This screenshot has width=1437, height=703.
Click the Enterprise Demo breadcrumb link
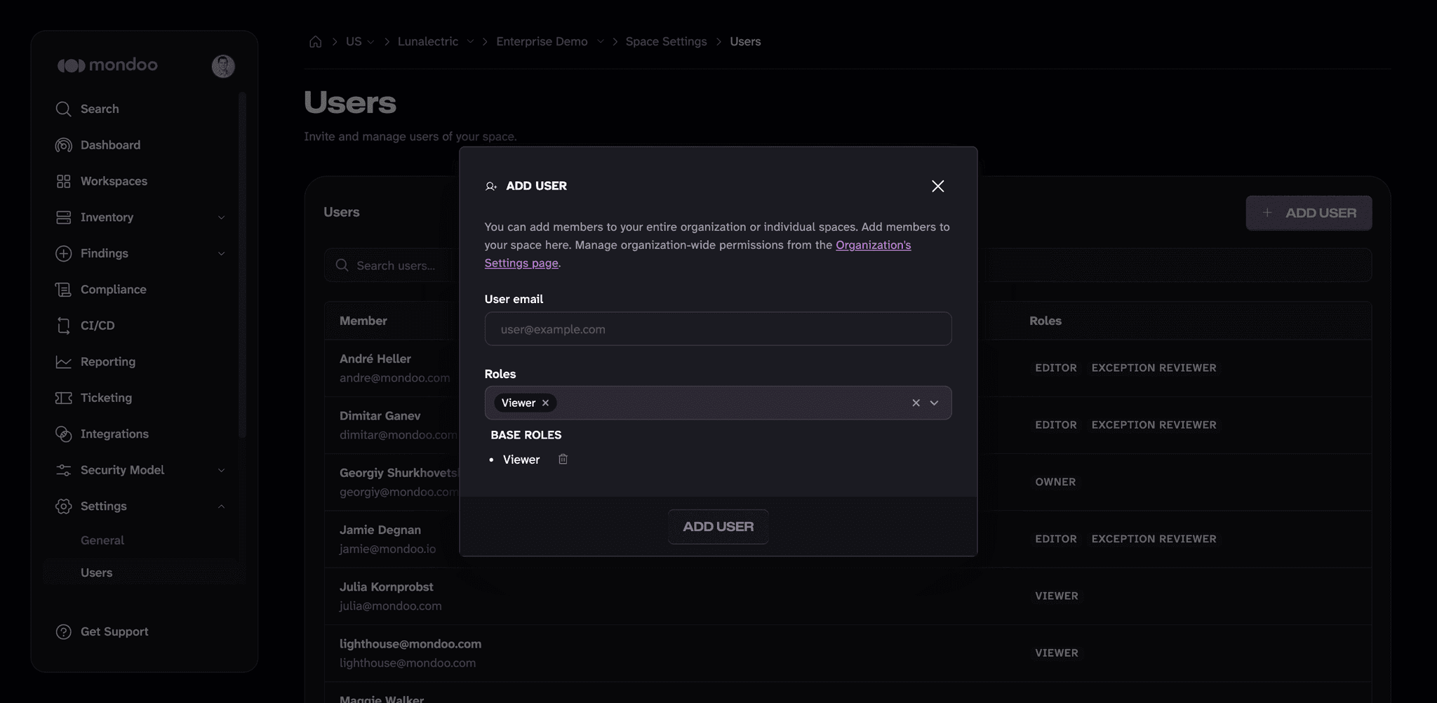pos(542,41)
